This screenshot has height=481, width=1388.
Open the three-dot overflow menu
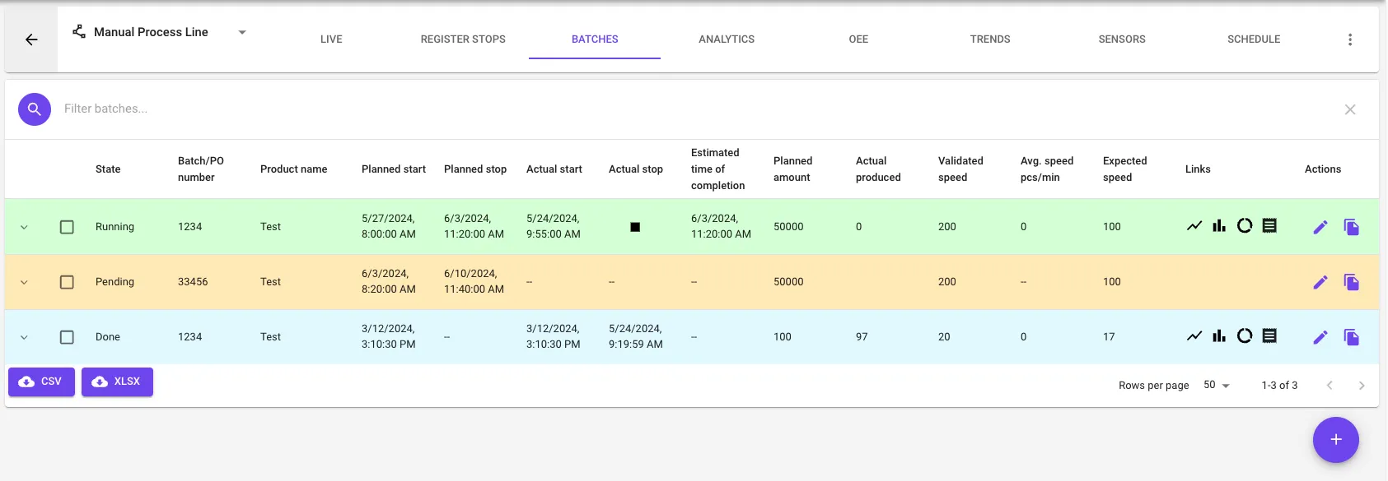coord(1350,39)
